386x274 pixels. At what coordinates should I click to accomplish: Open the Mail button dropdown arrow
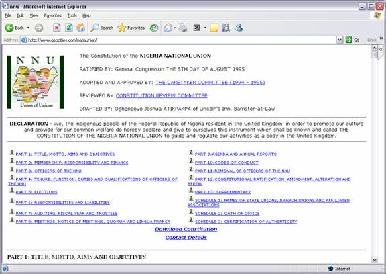coord(174,28)
